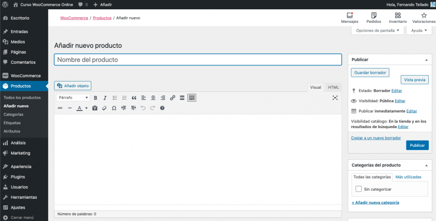This screenshot has height=221, width=436.
Task: Collapse the Publicar box arrow
Action: pos(427,60)
